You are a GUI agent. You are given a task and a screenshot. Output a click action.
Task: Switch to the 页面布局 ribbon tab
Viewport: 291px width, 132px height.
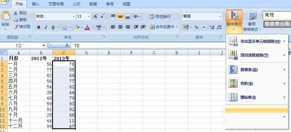[x=56, y=4]
